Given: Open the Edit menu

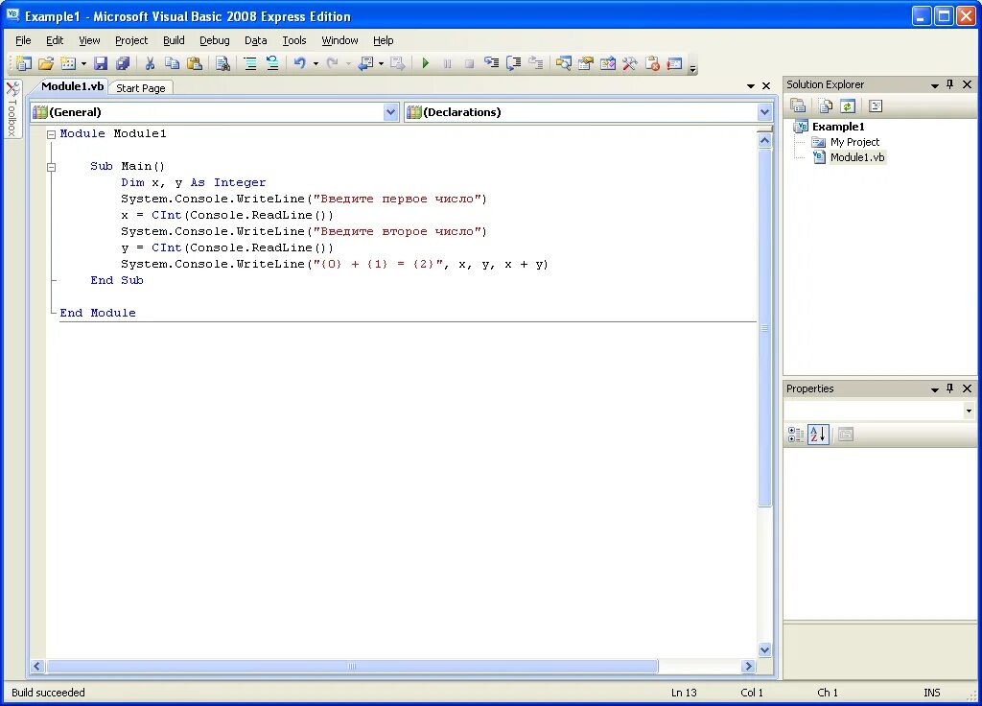Looking at the screenshot, I should pyautogui.click(x=55, y=40).
